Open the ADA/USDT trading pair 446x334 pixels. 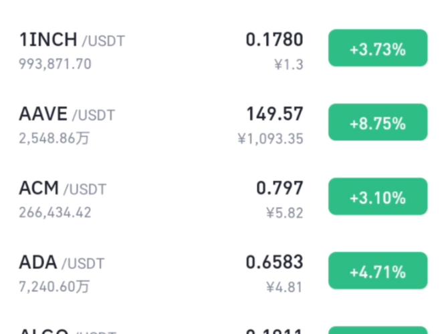[x=62, y=263]
